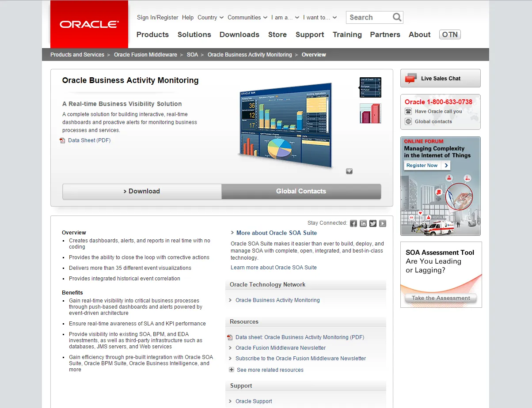Go to Oracle Fusion Middleware breadcrumb
The width and height of the screenshot is (532, 408).
(x=145, y=55)
